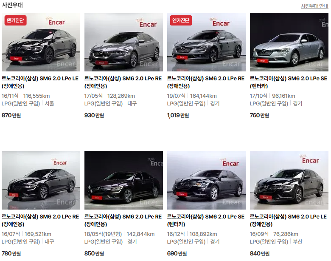
Task: Open the 사진우대 안내 link
Action: pyautogui.click(x=314, y=6)
